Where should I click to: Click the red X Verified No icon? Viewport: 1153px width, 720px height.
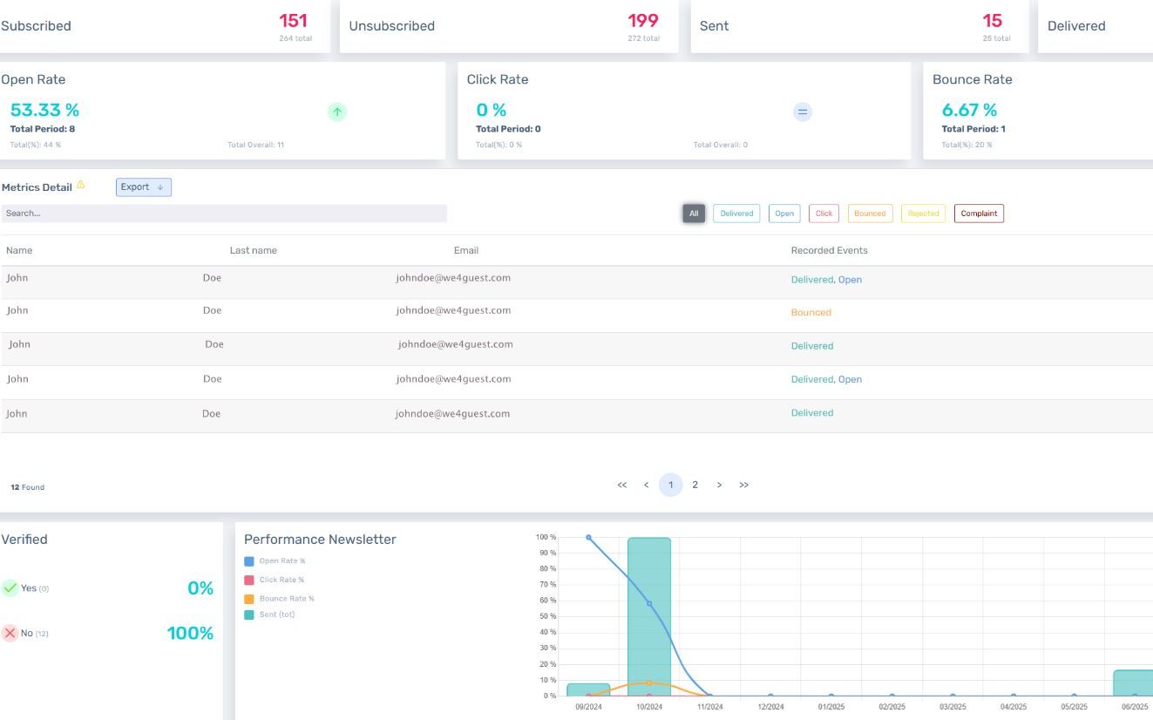click(10, 633)
